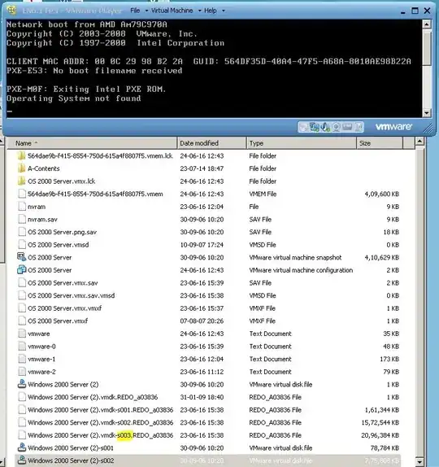This screenshot has height=467, width=439.
Task: Click the greyed-out drive icon next to the webcam icon
Action: (347, 127)
